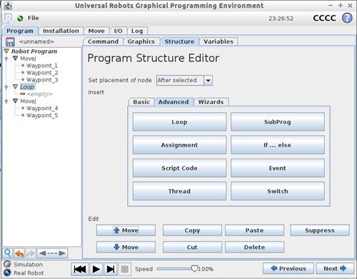The width and height of the screenshot is (357, 279).
Task: Switch to the I/O tab
Action: tap(118, 31)
